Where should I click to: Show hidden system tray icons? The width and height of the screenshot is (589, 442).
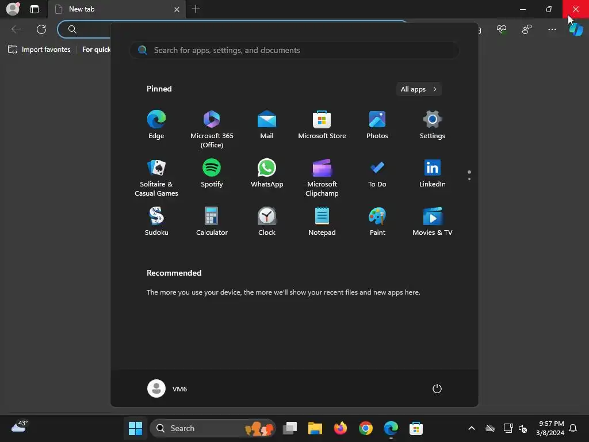(x=472, y=428)
